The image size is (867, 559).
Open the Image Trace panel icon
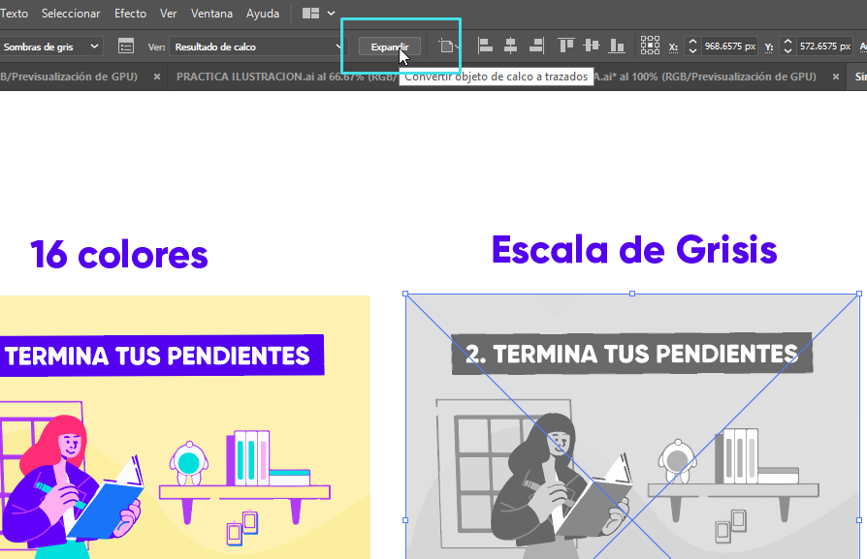pyautogui.click(x=125, y=46)
